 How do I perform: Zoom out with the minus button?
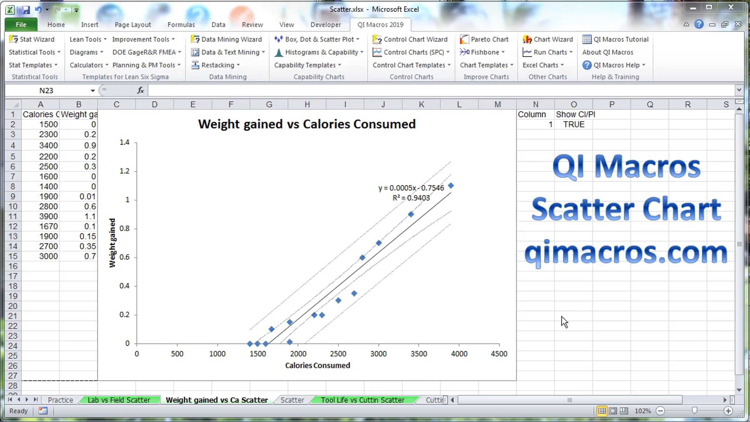pyautogui.click(x=660, y=411)
